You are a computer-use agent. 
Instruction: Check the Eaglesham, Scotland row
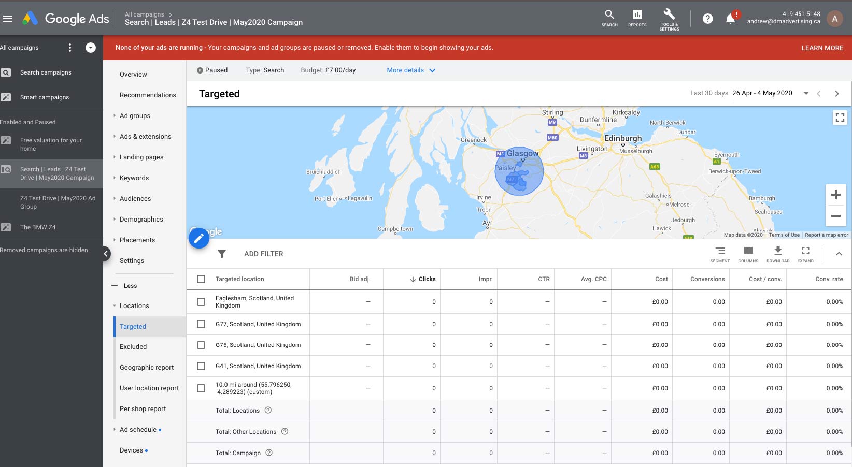coord(201,302)
